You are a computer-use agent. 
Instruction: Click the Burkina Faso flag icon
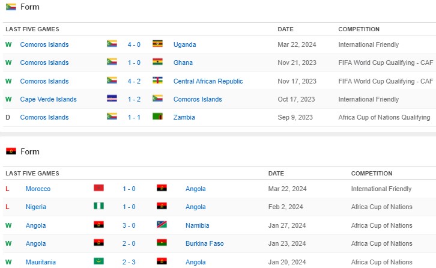pyautogui.click(x=162, y=243)
